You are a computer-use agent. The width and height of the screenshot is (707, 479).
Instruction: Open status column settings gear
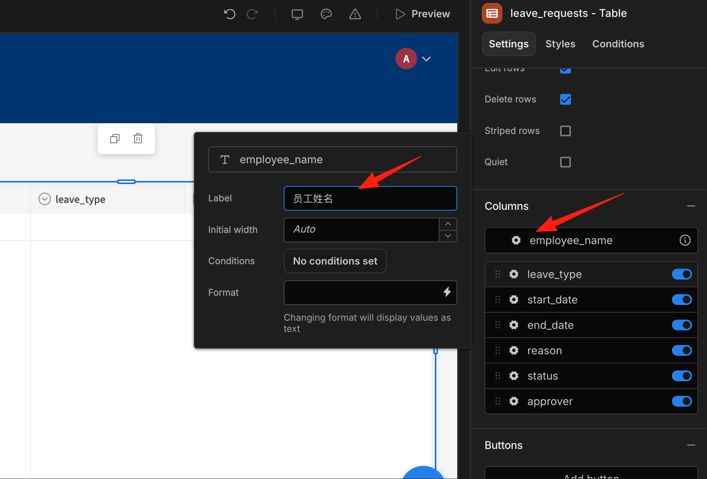(x=514, y=376)
